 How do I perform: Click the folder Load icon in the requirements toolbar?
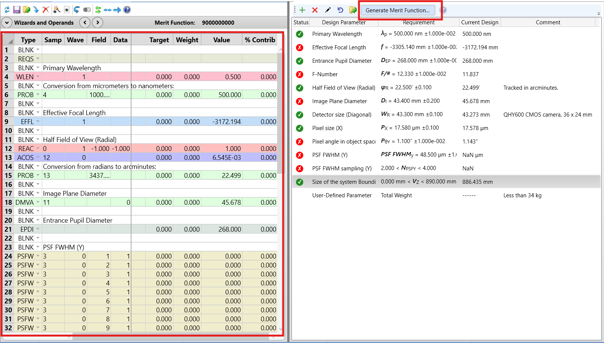coord(353,10)
